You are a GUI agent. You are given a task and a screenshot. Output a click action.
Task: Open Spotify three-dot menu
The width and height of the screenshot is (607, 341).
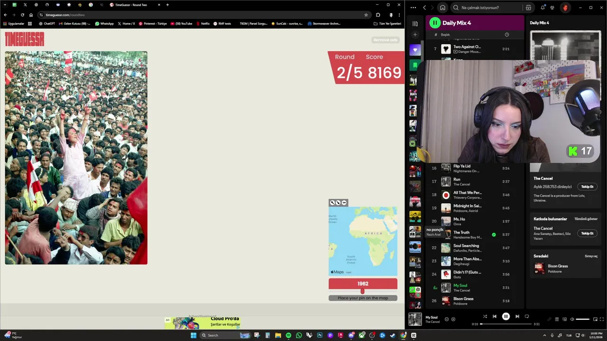tap(413, 8)
